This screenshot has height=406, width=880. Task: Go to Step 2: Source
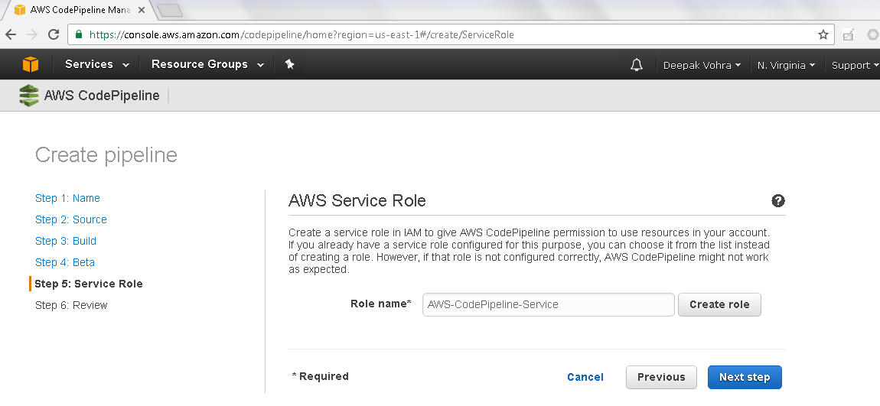coord(70,219)
